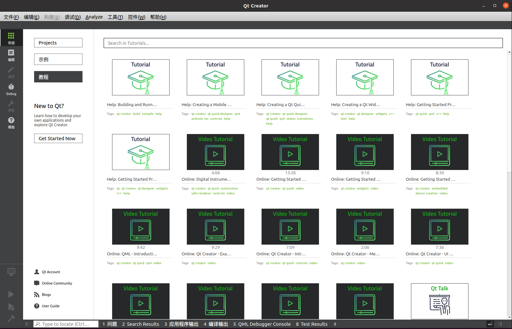
Task: Click the Online Community chat icon
Action: (37, 283)
